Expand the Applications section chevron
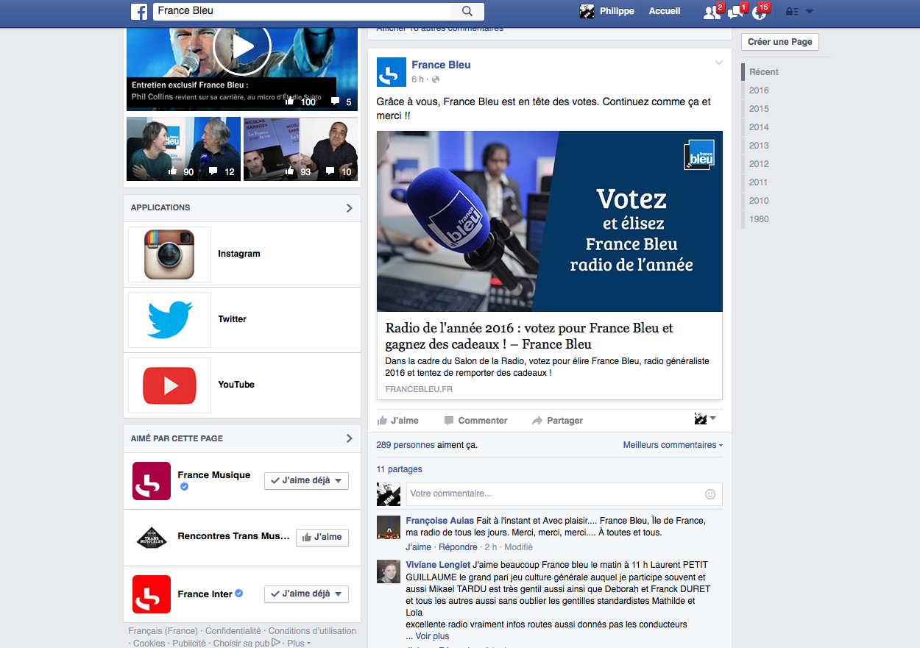The width and height of the screenshot is (920, 648). point(349,208)
